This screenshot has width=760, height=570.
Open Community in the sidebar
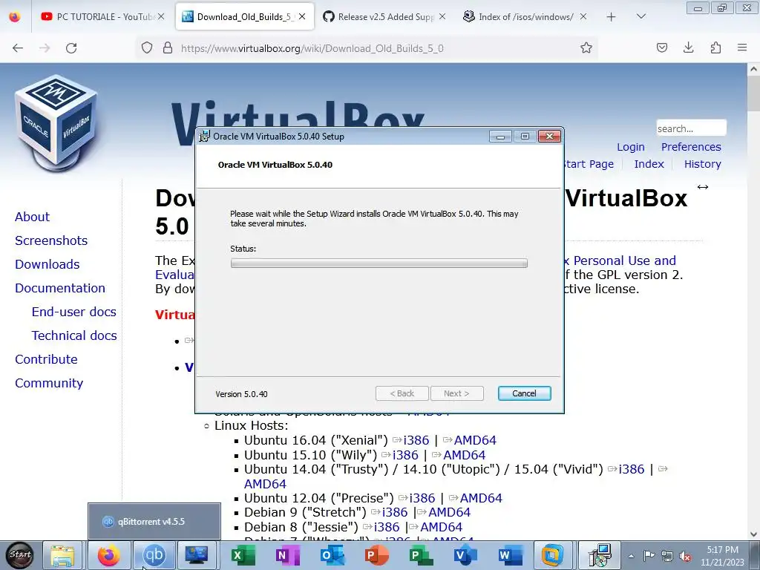(49, 383)
